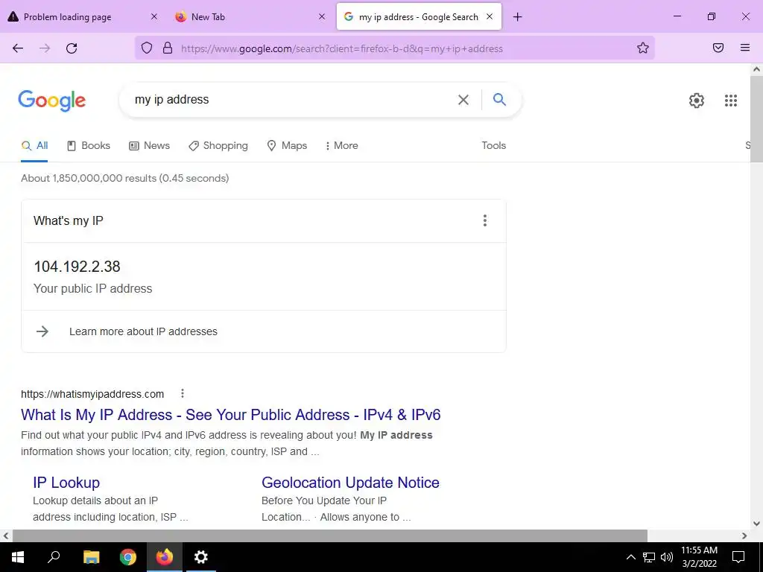Switch to Books results

click(89, 145)
